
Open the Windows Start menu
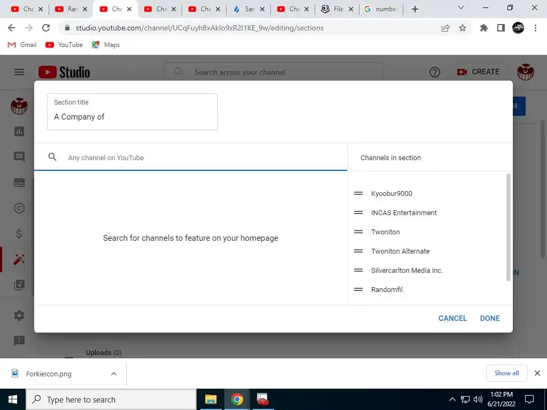pyautogui.click(x=13, y=399)
